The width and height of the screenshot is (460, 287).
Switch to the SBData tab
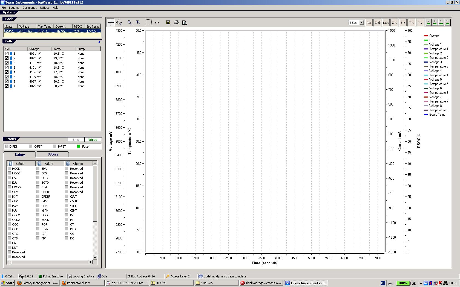coord(53,154)
